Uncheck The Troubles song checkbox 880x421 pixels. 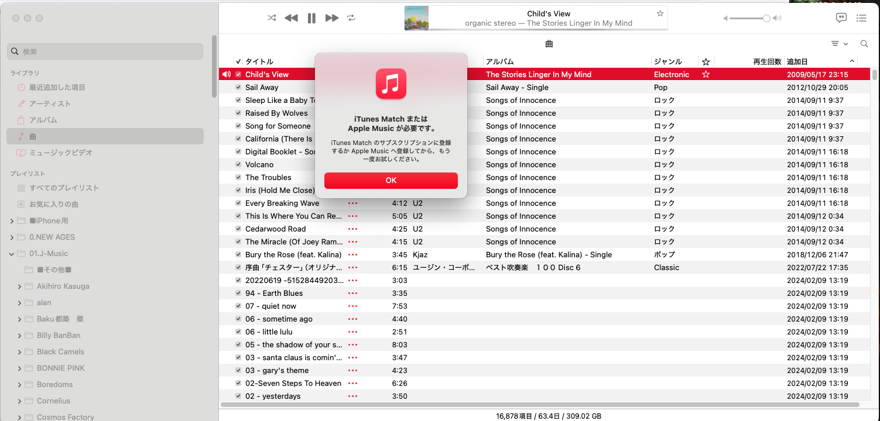click(x=238, y=177)
